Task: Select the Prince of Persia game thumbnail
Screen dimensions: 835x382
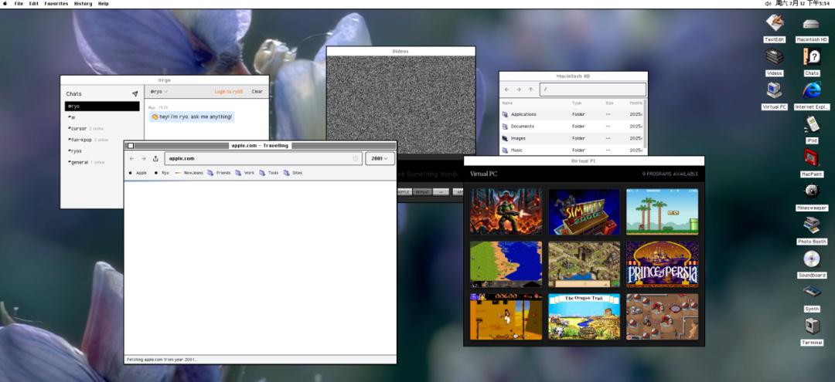Action: pyautogui.click(x=662, y=264)
